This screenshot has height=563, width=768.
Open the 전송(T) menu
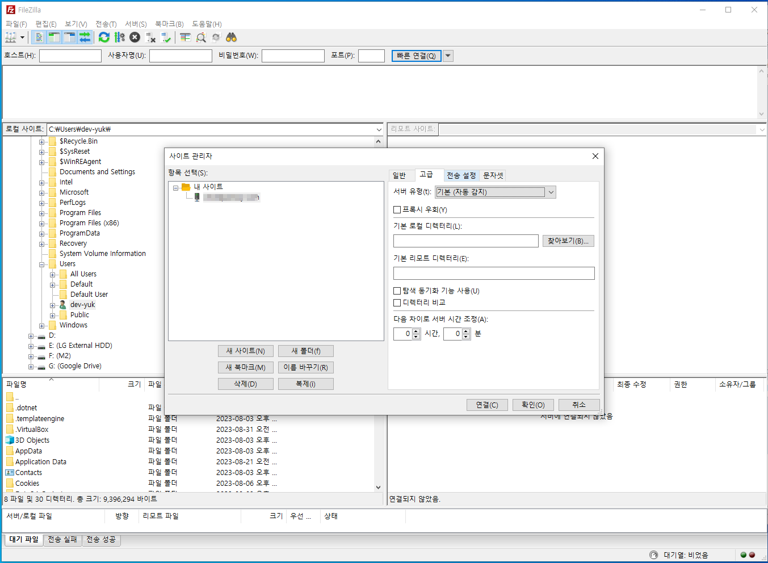[x=106, y=24]
